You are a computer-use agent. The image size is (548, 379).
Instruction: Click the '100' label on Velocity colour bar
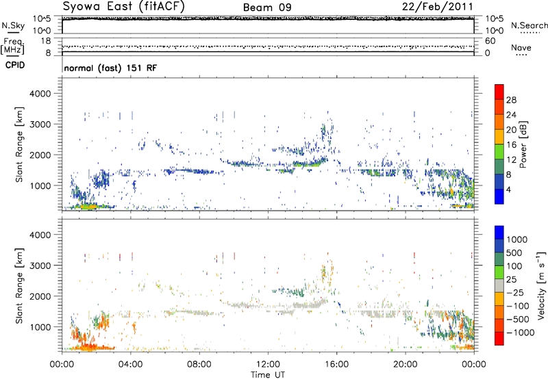514,266
